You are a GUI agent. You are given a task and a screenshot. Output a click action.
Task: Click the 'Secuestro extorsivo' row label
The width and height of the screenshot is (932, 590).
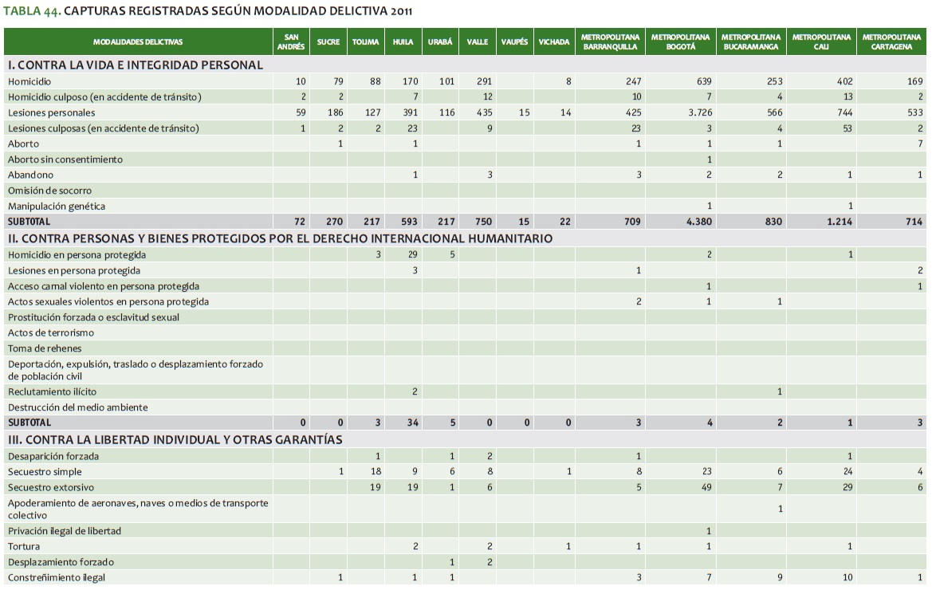pos(50,487)
